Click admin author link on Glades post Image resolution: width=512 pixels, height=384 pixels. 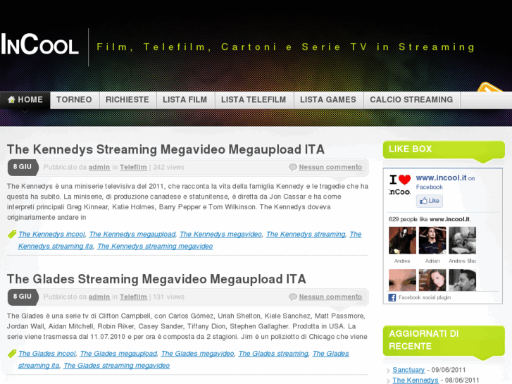[99, 297]
